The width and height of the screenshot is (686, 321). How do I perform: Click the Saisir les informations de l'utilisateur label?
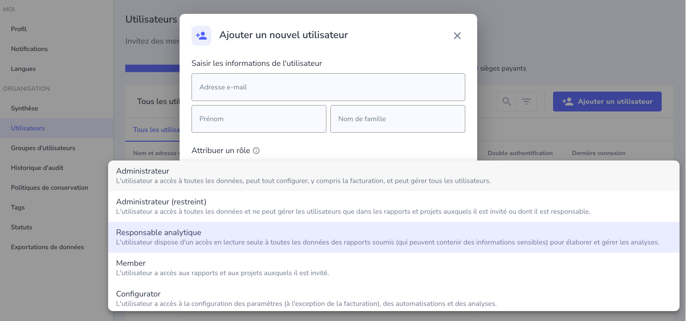(257, 63)
